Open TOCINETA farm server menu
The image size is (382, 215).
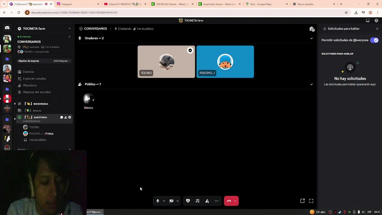[x=44, y=29]
